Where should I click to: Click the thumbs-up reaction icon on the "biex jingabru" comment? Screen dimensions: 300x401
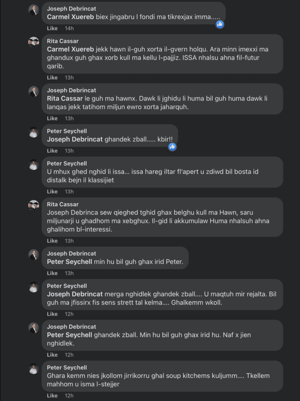coord(220,24)
